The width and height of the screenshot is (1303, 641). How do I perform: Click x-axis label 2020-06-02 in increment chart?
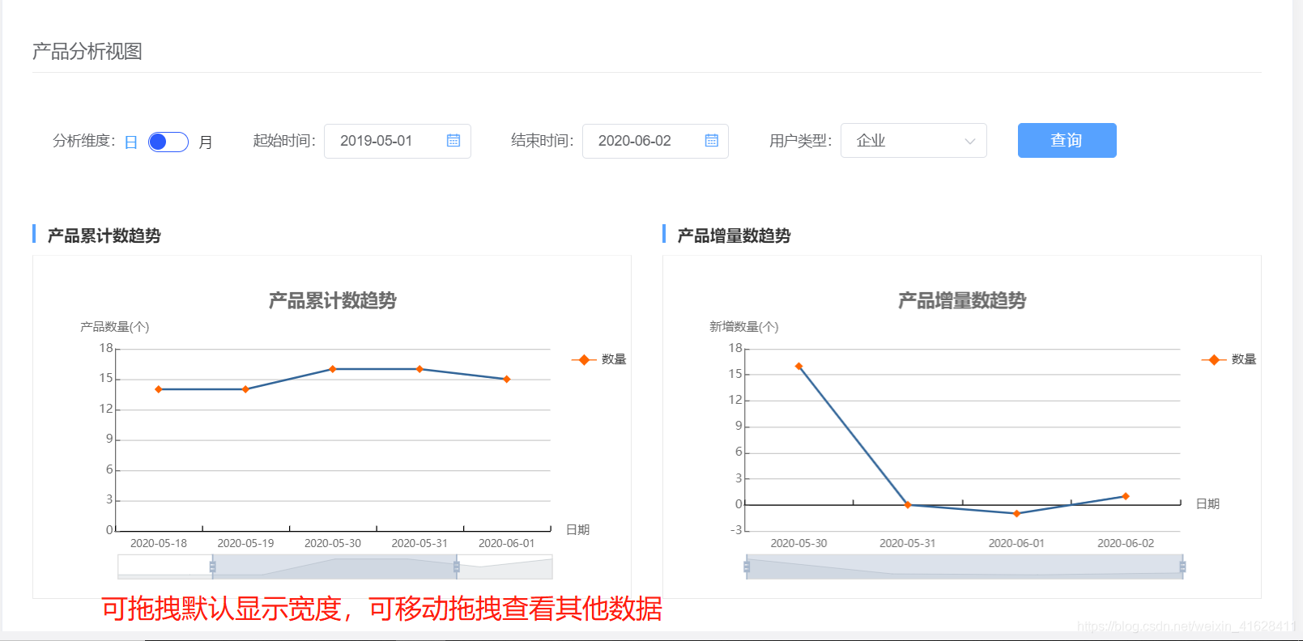tap(1126, 543)
